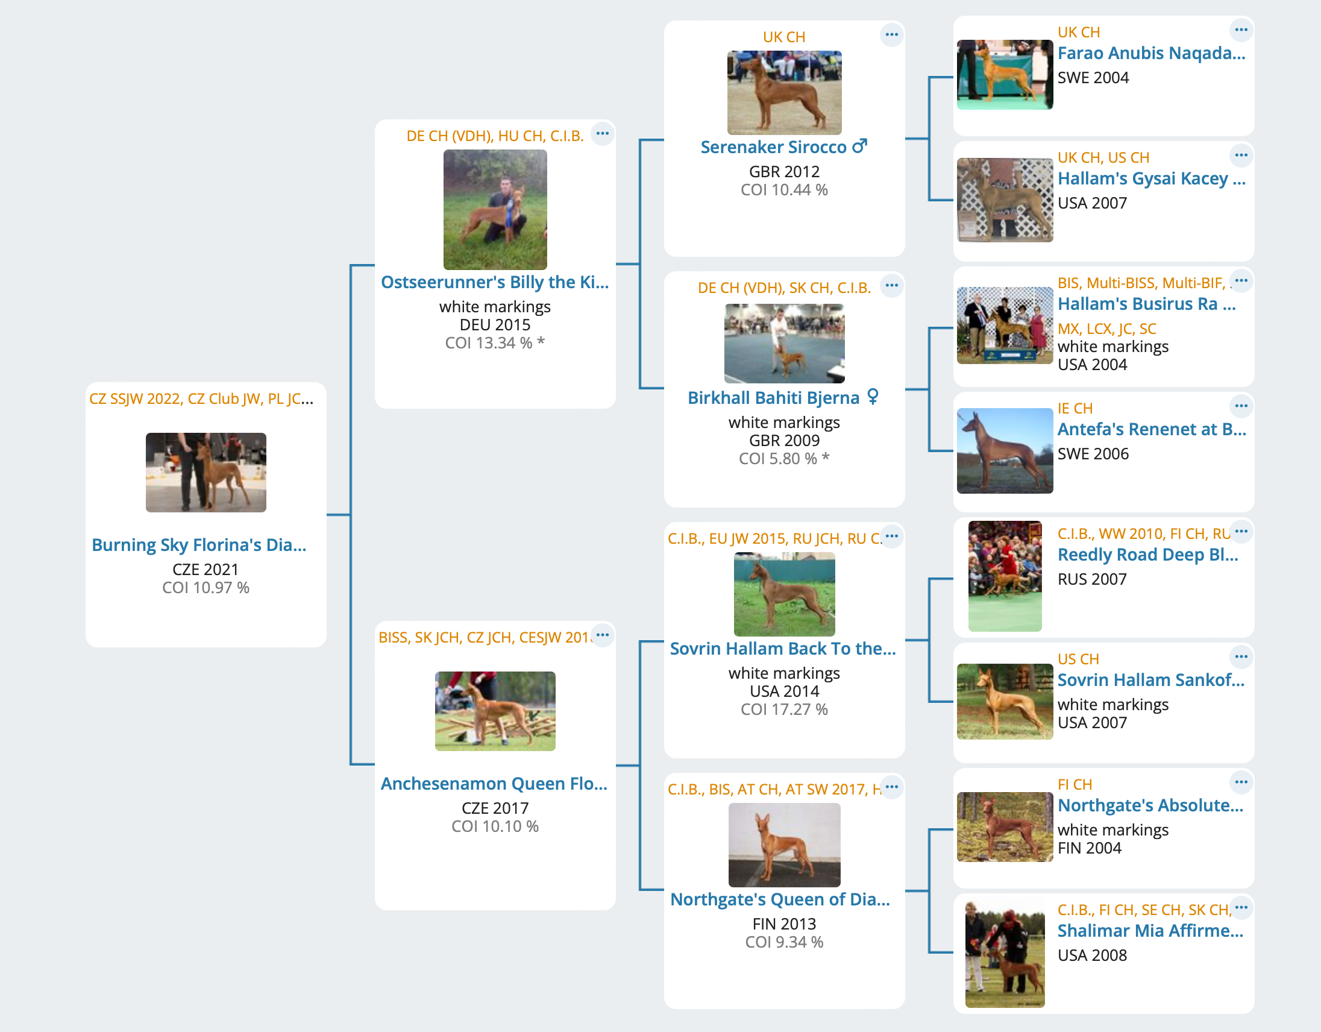This screenshot has width=1321, height=1032.
Task: Click Ostseerunner's Billy dog photo thumbnail
Action: click(495, 209)
